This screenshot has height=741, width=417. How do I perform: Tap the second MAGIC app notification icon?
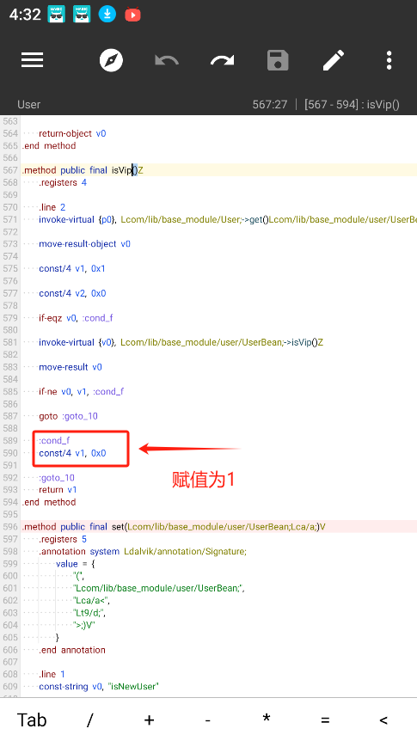[82, 15]
